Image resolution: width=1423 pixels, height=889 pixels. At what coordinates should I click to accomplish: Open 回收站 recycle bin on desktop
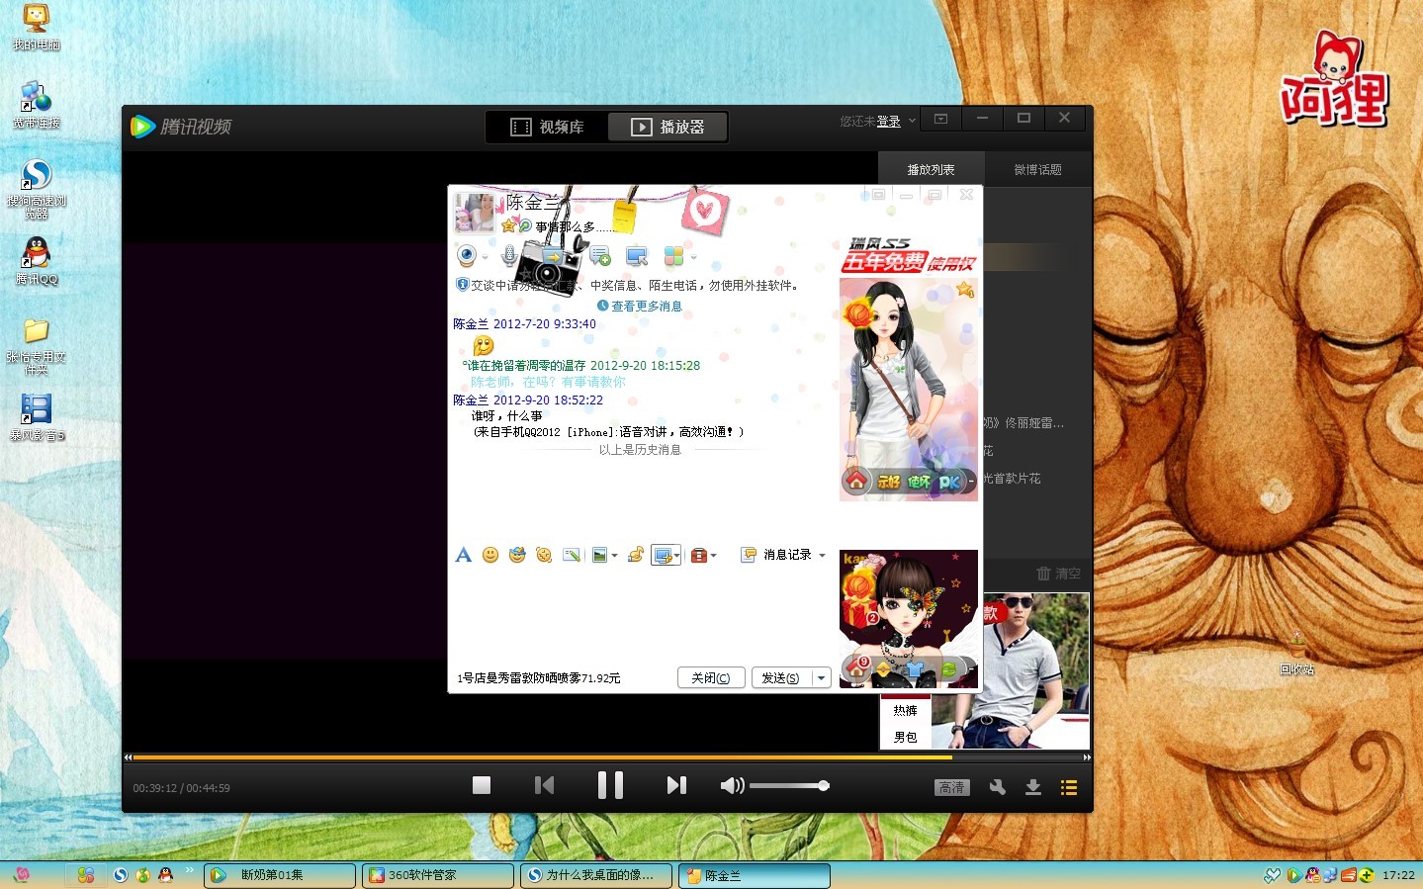pyautogui.click(x=1296, y=652)
